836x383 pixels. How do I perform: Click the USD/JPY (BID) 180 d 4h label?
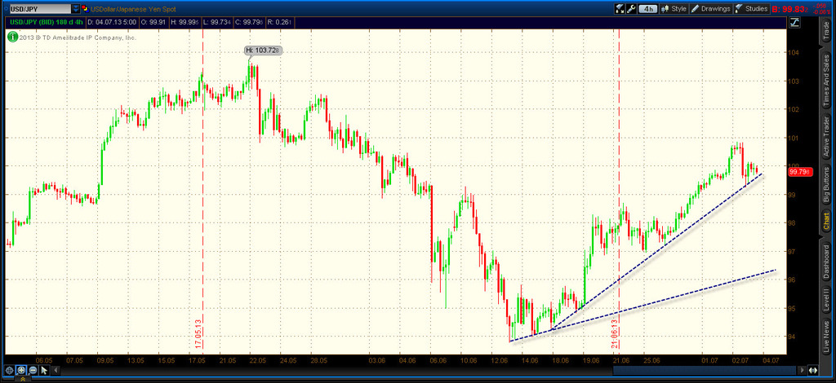point(45,22)
